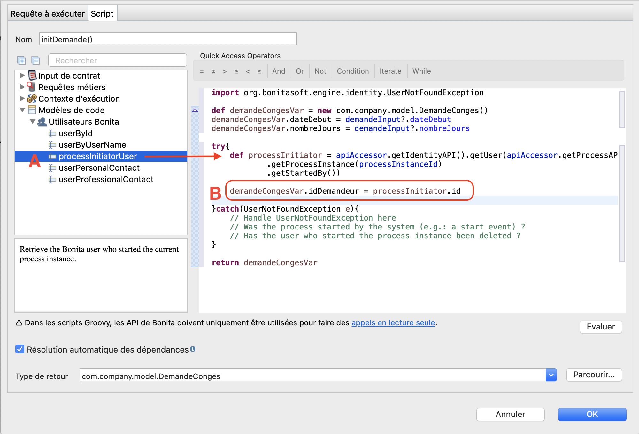
Task: Click the Contexte d'exécution gears icon
Action: [32, 98]
